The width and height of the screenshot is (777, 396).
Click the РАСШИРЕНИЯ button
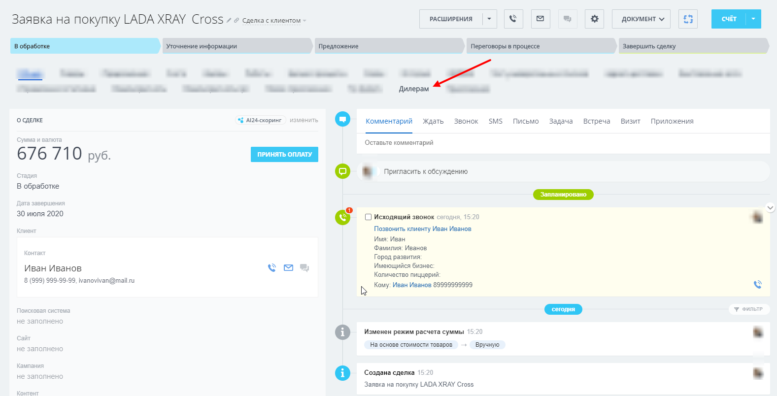[451, 19]
